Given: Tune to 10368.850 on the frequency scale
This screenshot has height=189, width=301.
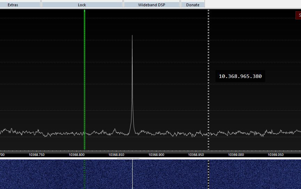Looking at the screenshot, I should pyautogui.click(x=116, y=155).
